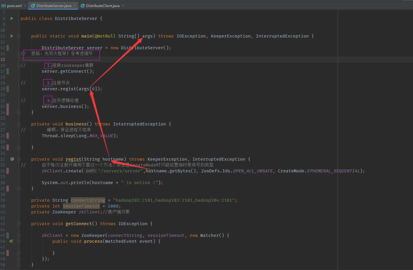Click the '连接zookeeper集群' comment
Viewport: 413px width, 270px height.
tap(73, 65)
